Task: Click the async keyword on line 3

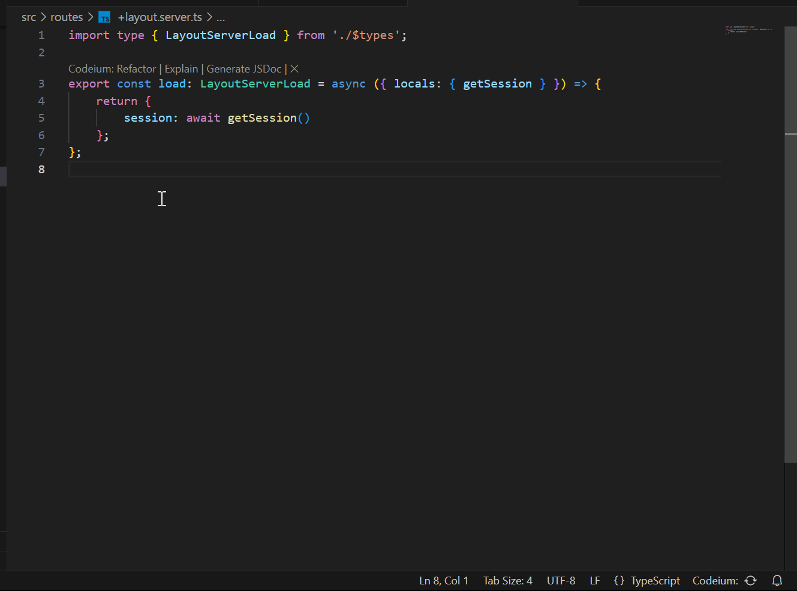Action: pos(348,84)
